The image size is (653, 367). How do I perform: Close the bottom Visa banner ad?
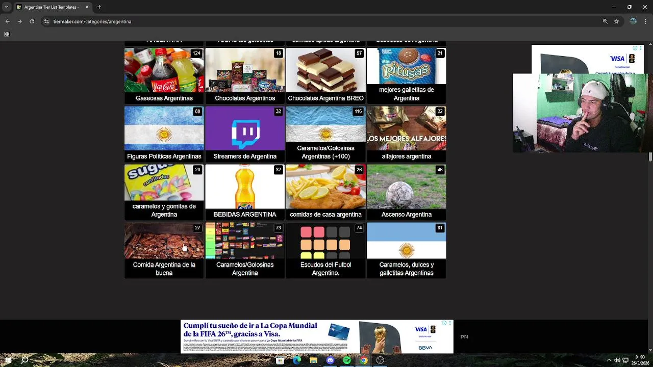[450, 323]
